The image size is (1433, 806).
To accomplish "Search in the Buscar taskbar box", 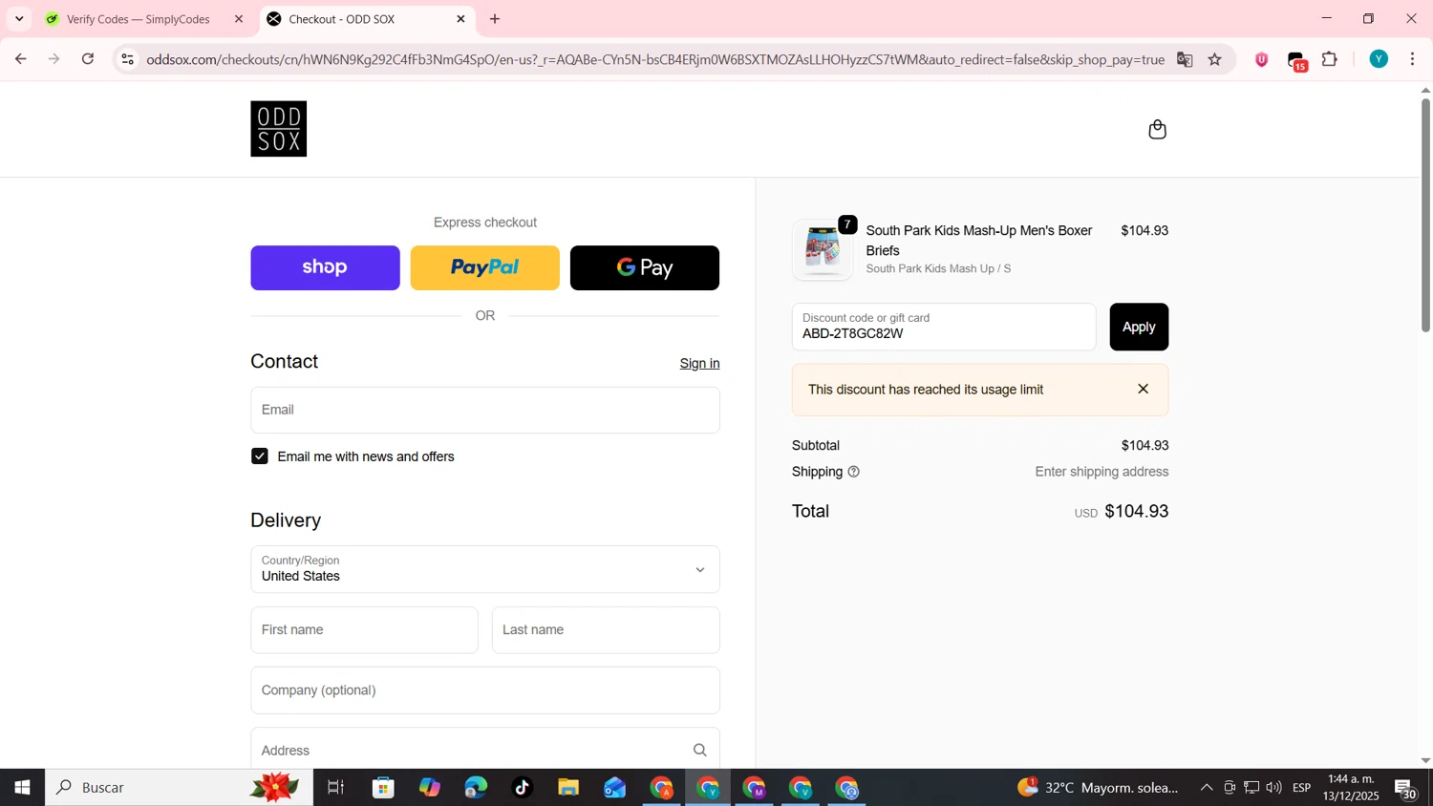I will coord(179,788).
